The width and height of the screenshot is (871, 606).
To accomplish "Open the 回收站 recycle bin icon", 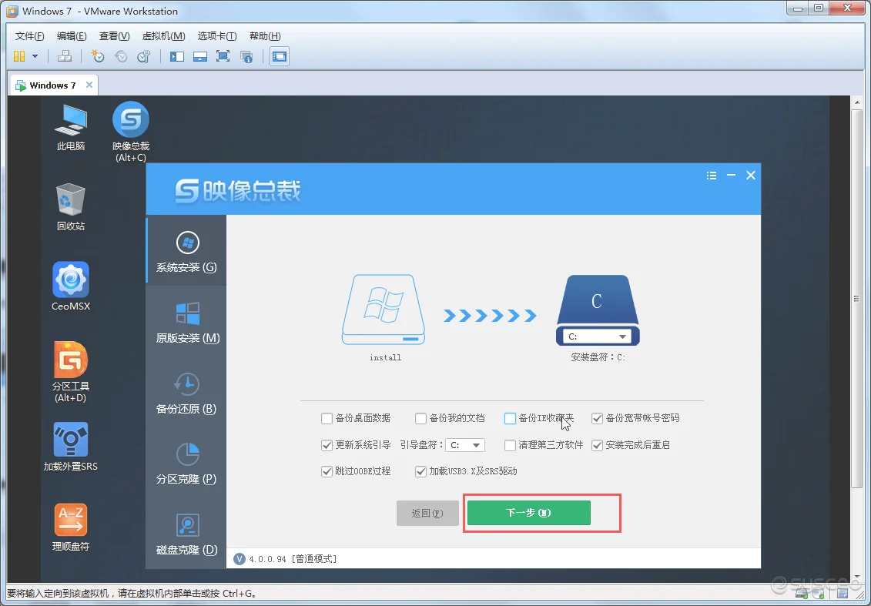I will click(x=71, y=207).
